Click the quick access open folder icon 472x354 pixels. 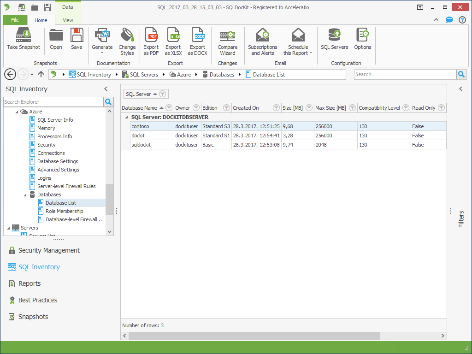coord(35,7)
